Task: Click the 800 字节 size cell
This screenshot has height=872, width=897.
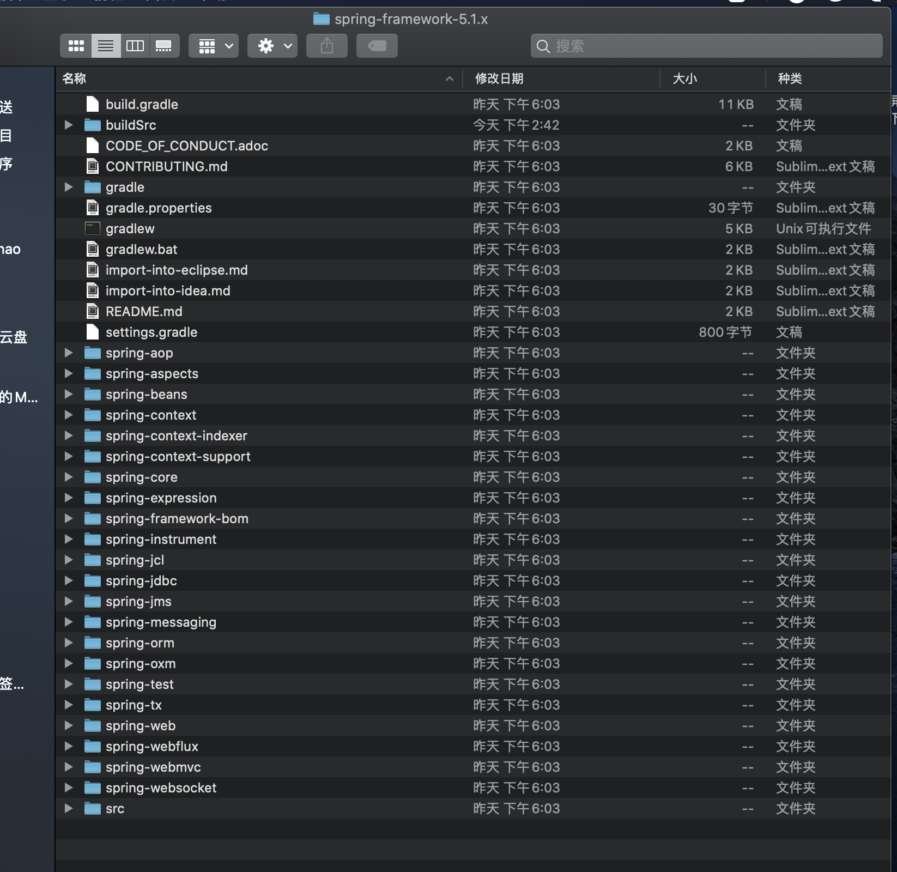Action: pyautogui.click(x=726, y=332)
